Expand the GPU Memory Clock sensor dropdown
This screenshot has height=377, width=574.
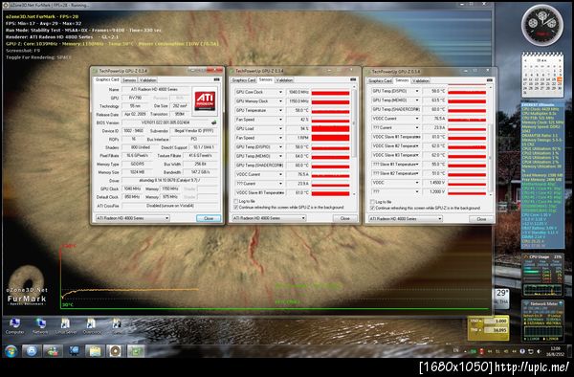280,101
